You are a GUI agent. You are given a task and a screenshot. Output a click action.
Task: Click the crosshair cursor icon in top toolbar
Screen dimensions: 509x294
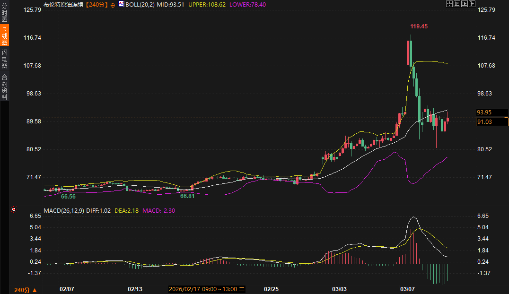(449, 4)
